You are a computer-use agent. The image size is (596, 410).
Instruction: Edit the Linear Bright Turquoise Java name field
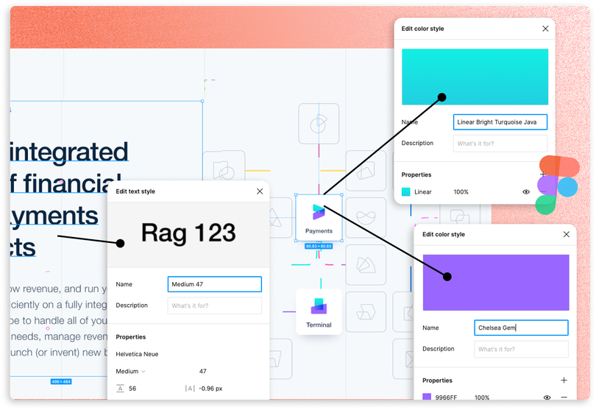coord(500,122)
